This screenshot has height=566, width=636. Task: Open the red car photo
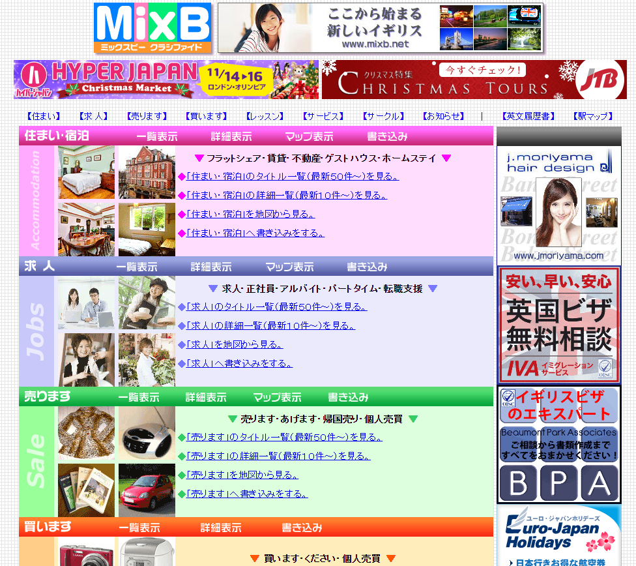[x=147, y=490]
